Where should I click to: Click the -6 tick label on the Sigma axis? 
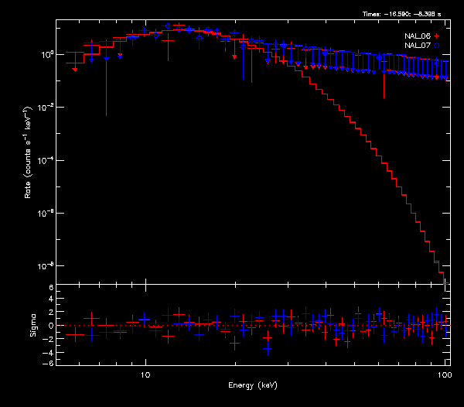pos(49,363)
